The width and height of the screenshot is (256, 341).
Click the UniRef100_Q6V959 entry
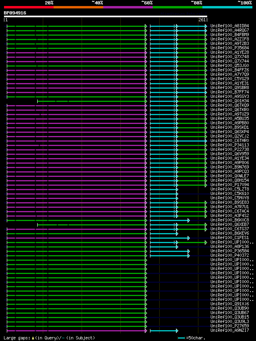[x=230, y=154]
